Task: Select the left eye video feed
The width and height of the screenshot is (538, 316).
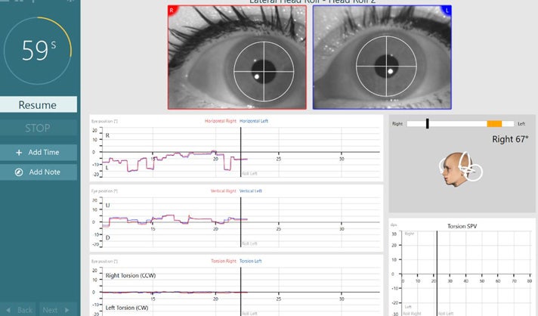Action: point(382,57)
